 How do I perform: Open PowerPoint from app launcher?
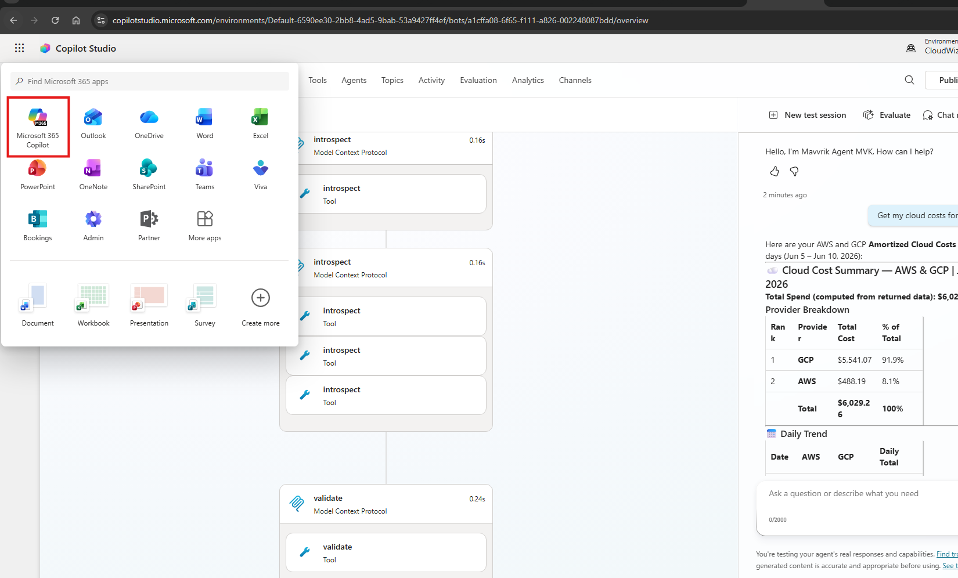pos(38,175)
